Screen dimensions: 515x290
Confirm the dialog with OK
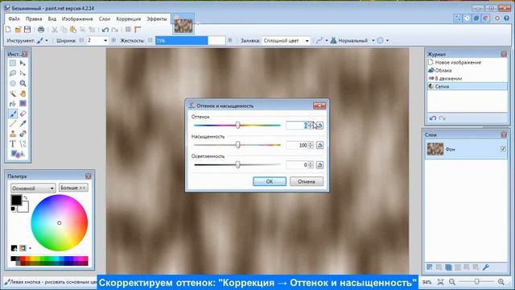pyautogui.click(x=270, y=181)
